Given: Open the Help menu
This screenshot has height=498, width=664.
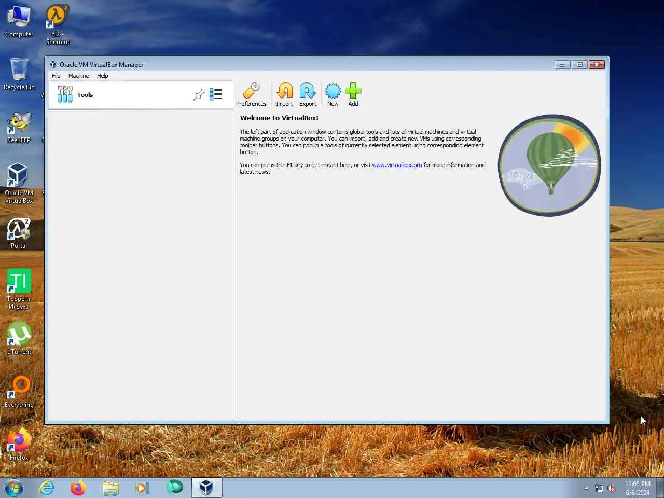Looking at the screenshot, I should 102,76.
